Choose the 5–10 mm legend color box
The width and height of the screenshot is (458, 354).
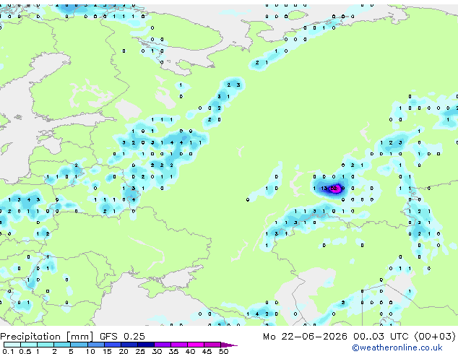79,345
